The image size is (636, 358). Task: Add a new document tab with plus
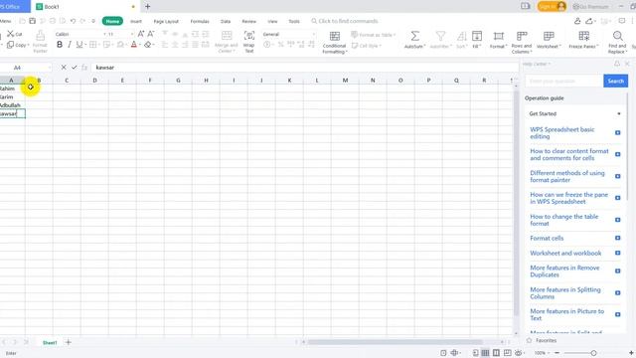(148, 7)
